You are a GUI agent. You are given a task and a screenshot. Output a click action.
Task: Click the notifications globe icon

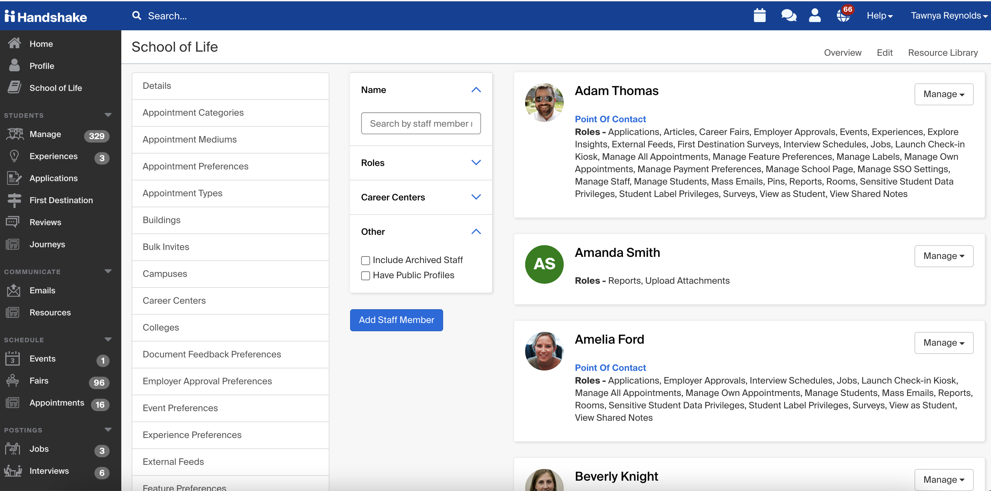(x=843, y=16)
